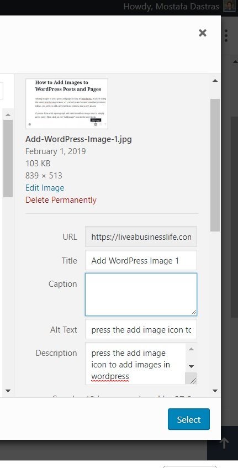Focus the Alt Text input field
Image resolution: width=238 pixels, height=468 pixels.
(x=141, y=329)
